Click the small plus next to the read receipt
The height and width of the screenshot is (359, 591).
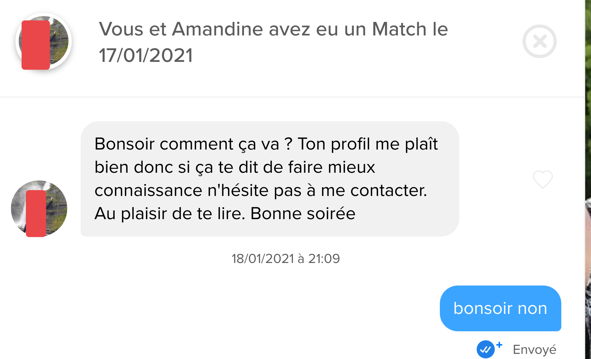(x=499, y=345)
